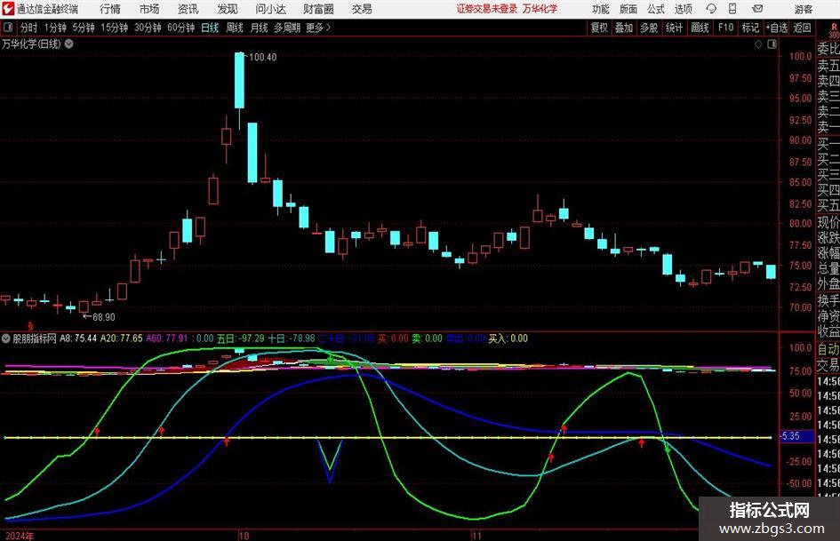Click the A8: 75.44 indicator value
Image resolution: width=840 pixels, height=541 pixels.
click(78, 338)
